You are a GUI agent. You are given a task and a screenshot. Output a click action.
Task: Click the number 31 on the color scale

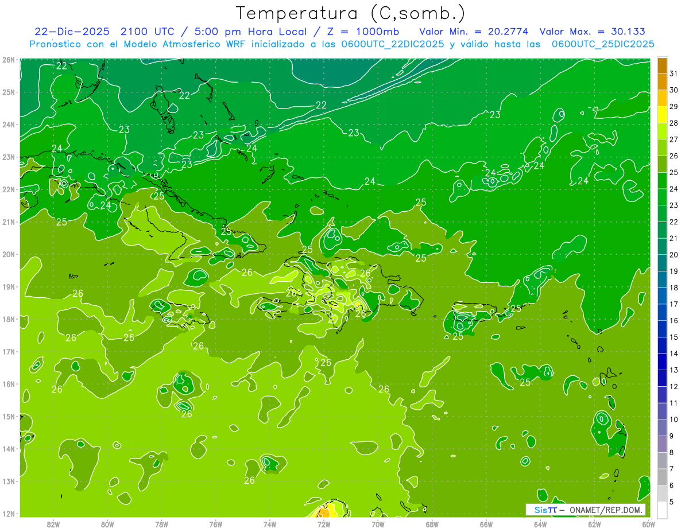pos(674,73)
